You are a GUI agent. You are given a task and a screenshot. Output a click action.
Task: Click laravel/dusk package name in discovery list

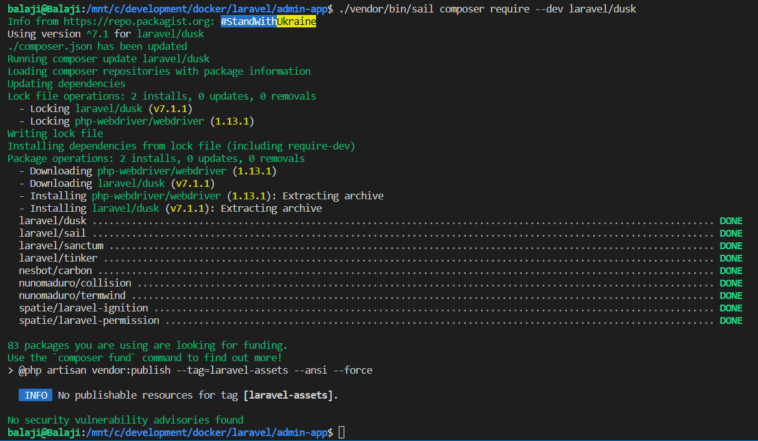52,220
